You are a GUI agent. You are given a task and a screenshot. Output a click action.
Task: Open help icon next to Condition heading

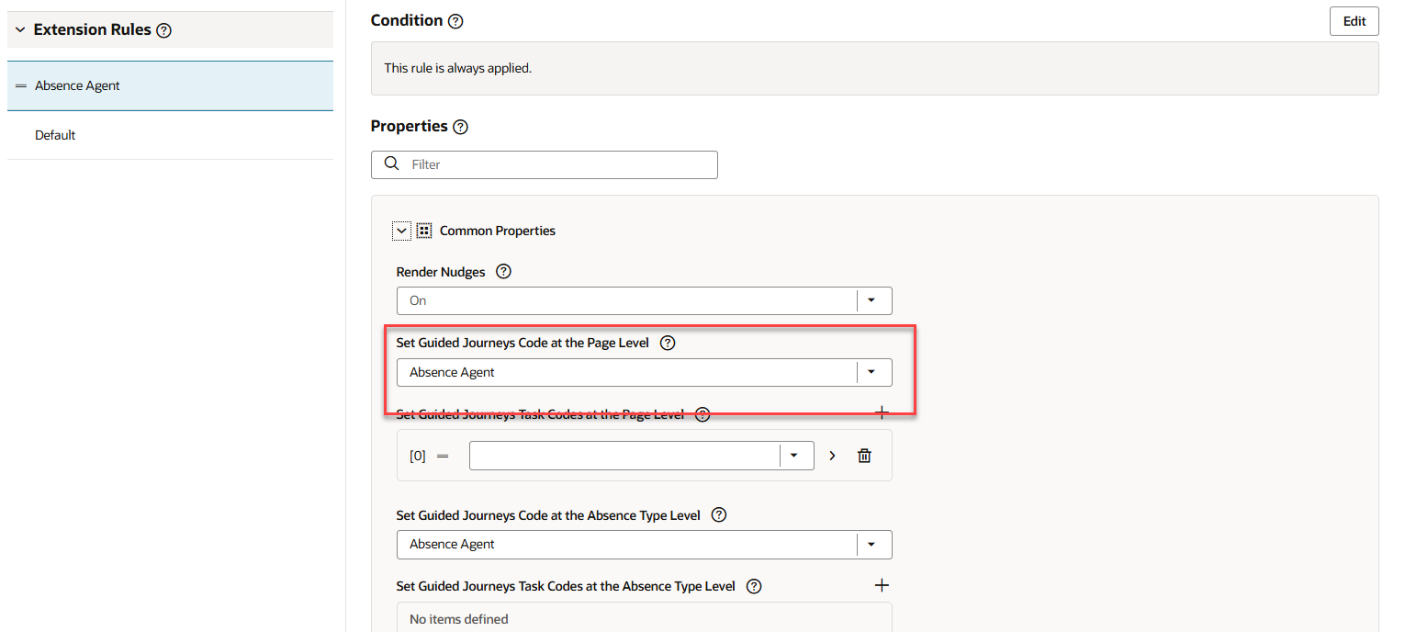(455, 21)
